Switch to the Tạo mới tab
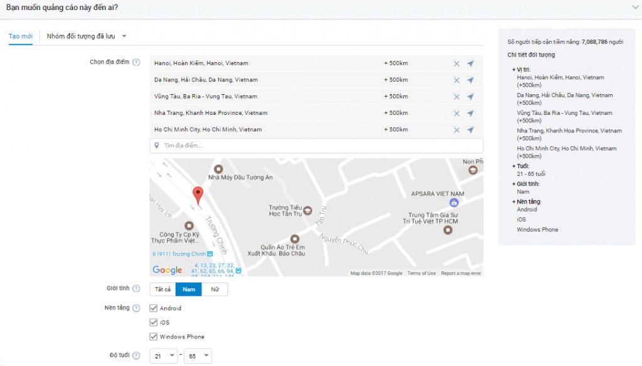This screenshot has width=642, height=366. [x=21, y=36]
